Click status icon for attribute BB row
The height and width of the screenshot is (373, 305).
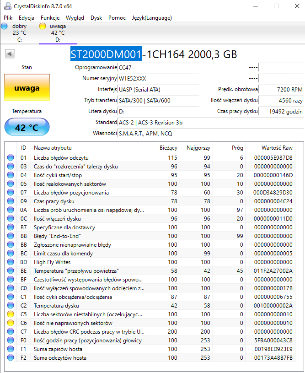point(11,244)
